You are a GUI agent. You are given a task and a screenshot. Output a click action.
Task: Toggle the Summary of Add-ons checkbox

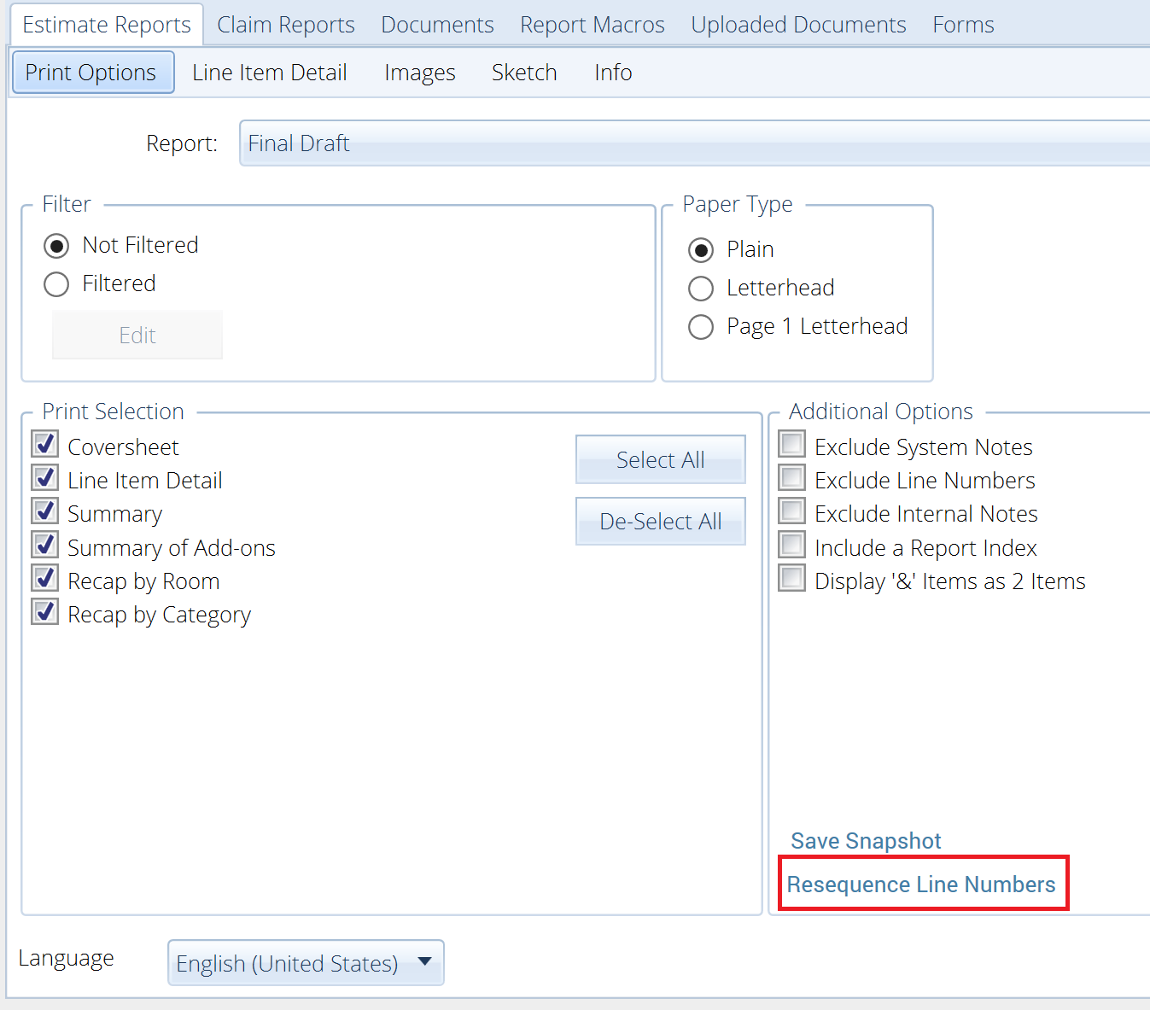click(x=45, y=545)
